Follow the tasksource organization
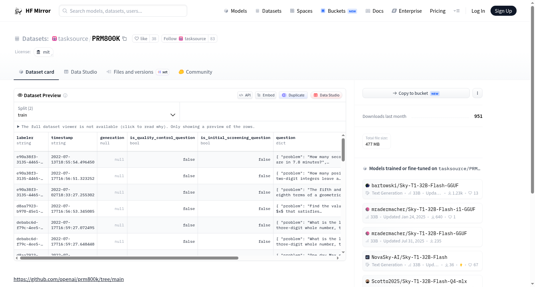The image size is (535, 287). coord(185,39)
